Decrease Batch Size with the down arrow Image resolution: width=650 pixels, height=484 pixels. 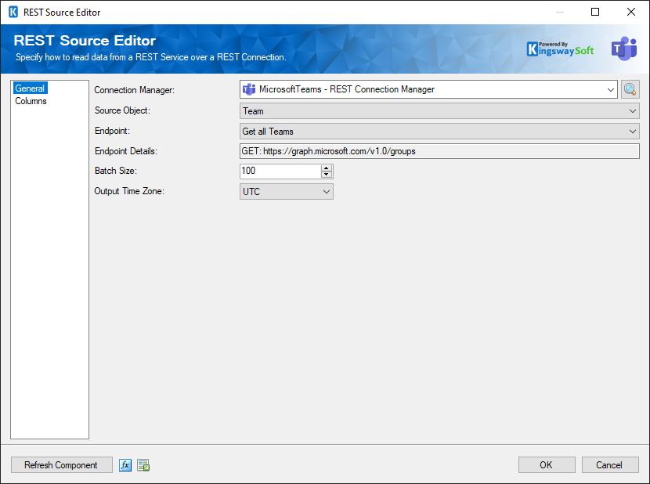(x=327, y=175)
